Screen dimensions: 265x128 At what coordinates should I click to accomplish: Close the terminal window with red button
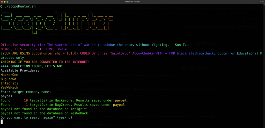(x=2, y=2)
